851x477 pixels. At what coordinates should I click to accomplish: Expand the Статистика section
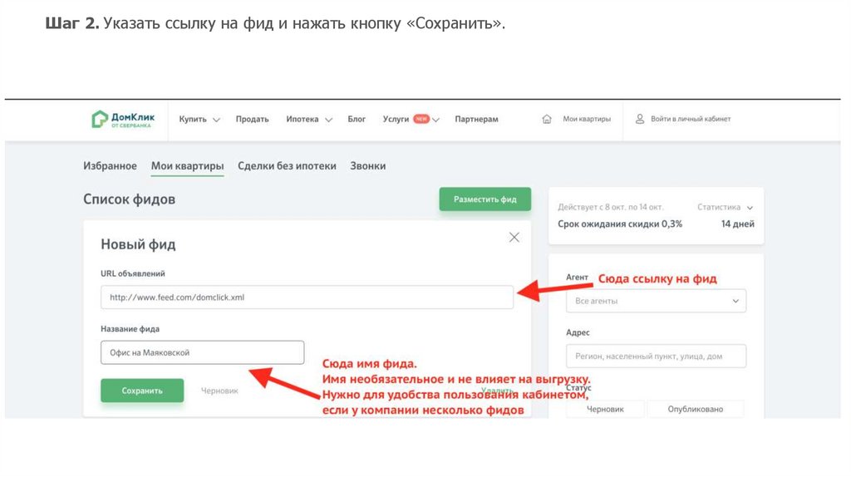pos(725,207)
